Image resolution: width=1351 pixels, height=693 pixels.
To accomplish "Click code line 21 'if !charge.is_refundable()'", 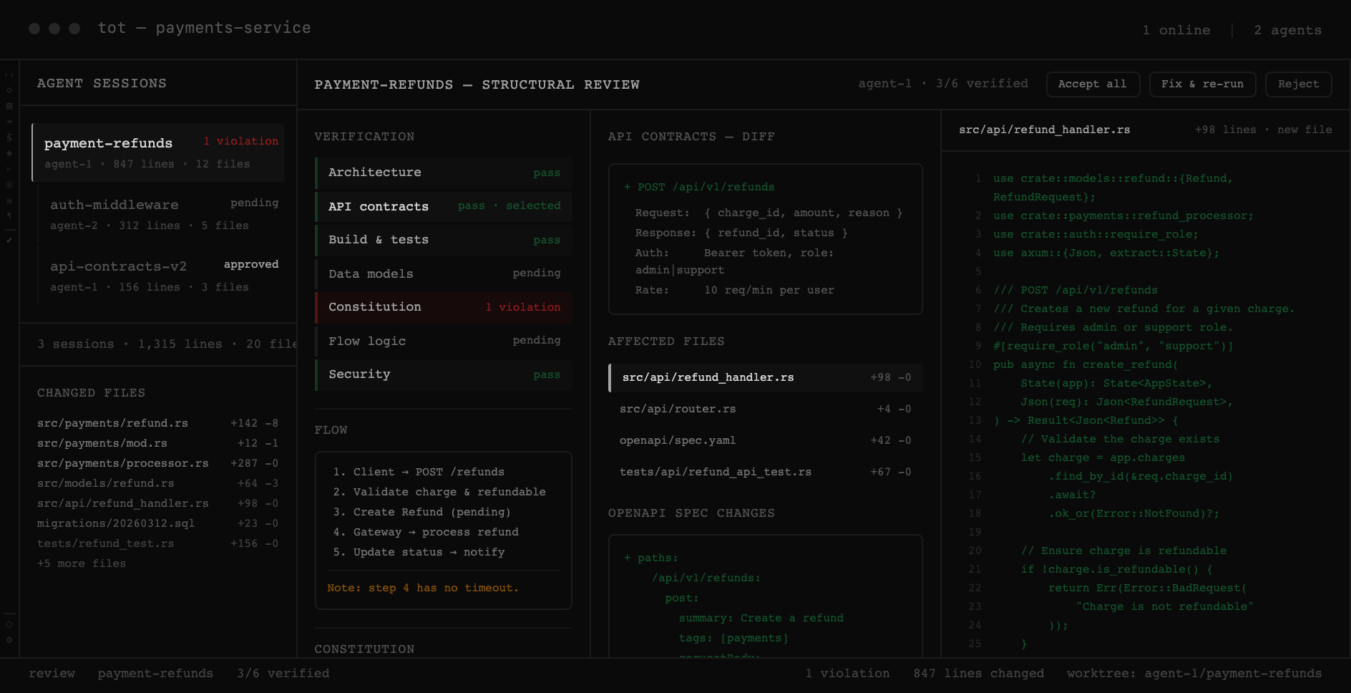I will 1116,569.
